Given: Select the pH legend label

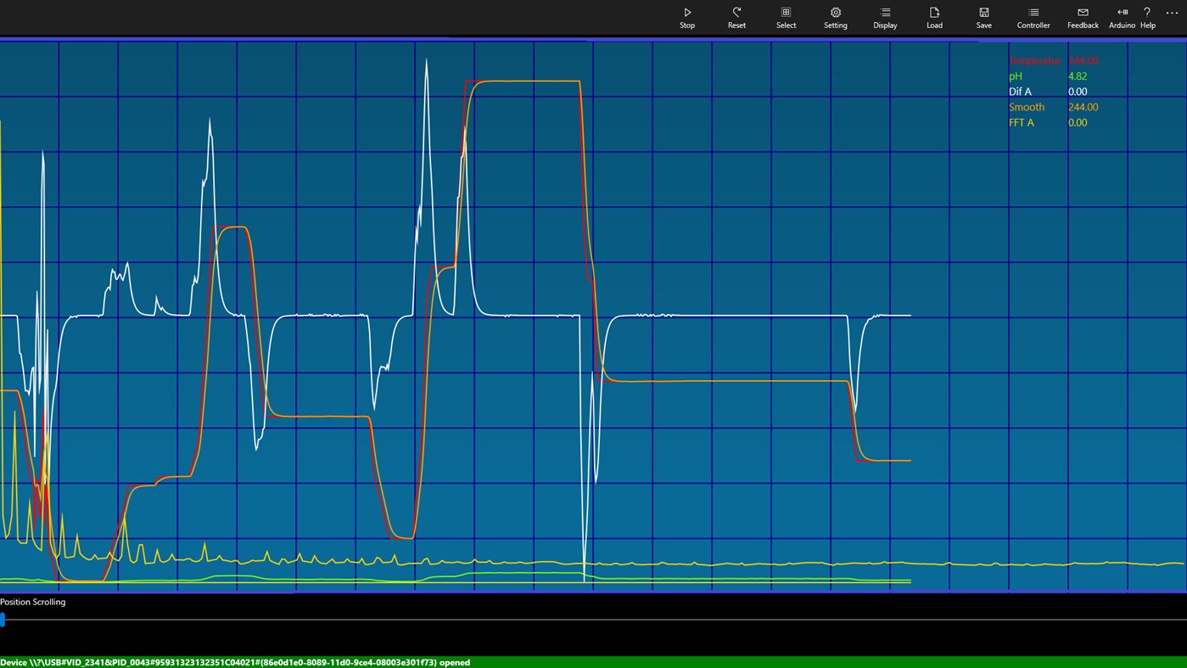Looking at the screenshot, I should (x=1016, y=76).
